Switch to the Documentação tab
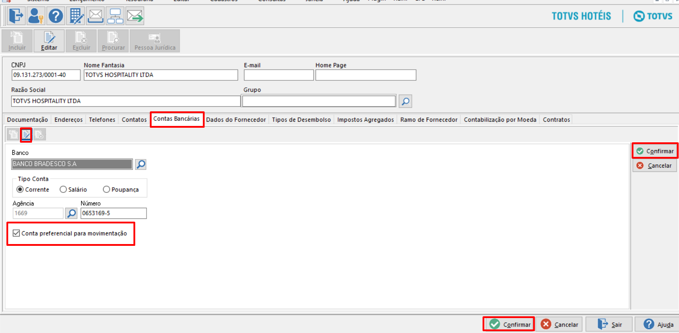 click(x=27, y=120)
